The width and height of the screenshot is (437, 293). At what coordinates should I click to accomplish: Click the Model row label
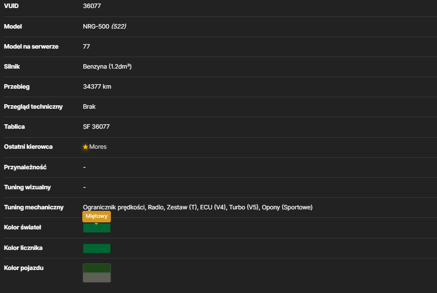pyautogui.click(x=13, y=27)
